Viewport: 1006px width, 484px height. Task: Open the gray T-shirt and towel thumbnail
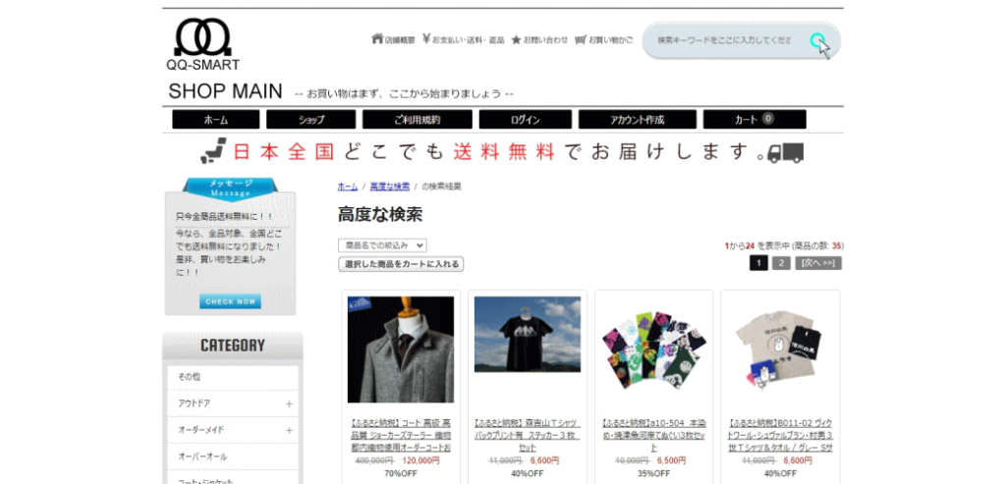780,350
